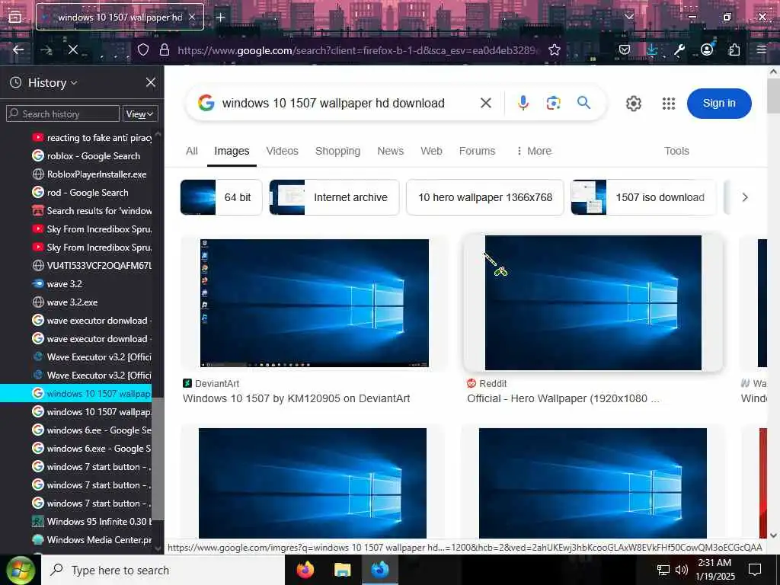The image size is (780, 585).
Task: Open the downloads arrow in toolbar
Action: [x=652, y=50]
